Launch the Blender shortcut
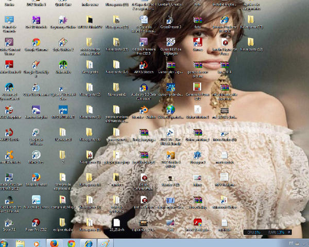309x247 pixels. (x=144, y=112)
